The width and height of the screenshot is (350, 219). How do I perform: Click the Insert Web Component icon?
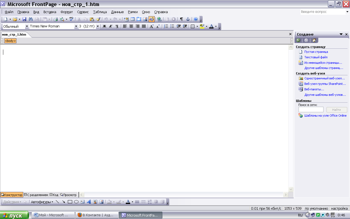[x=126, y=19]
